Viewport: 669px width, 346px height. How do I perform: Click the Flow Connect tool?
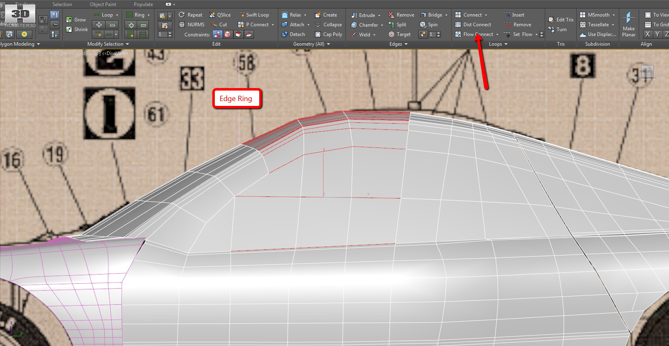coord(474,34)
